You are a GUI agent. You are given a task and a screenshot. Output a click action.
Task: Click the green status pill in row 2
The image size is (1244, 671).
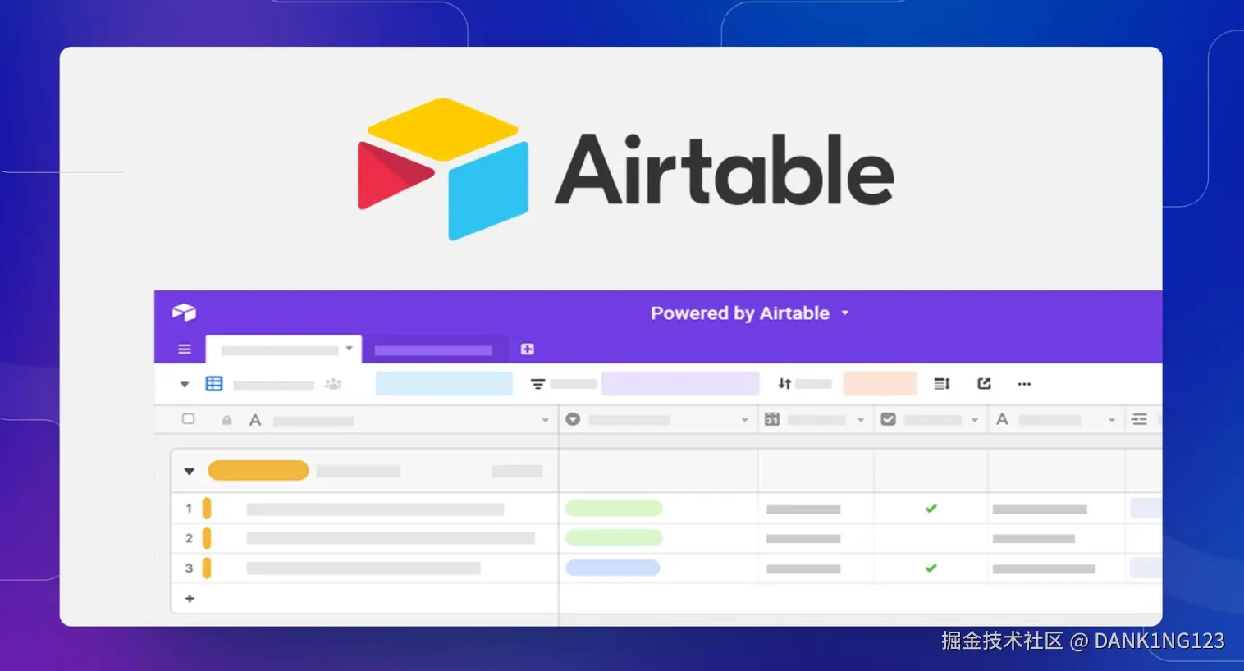pyautogui.click(x=614, y=538)
